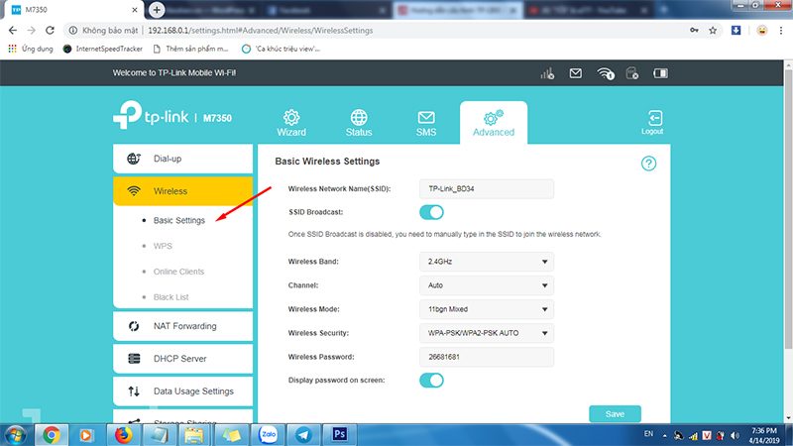Open the Wizard setup icon
This screenshot has width=793, height=446.
click(x=291, y=123)
